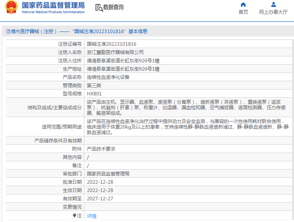Click the 数据查询 document icon
The height and width of the screenshot is (222, 294).
[x=99, y=7]
